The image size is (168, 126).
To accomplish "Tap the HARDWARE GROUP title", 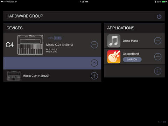I will tap(25, 16).
